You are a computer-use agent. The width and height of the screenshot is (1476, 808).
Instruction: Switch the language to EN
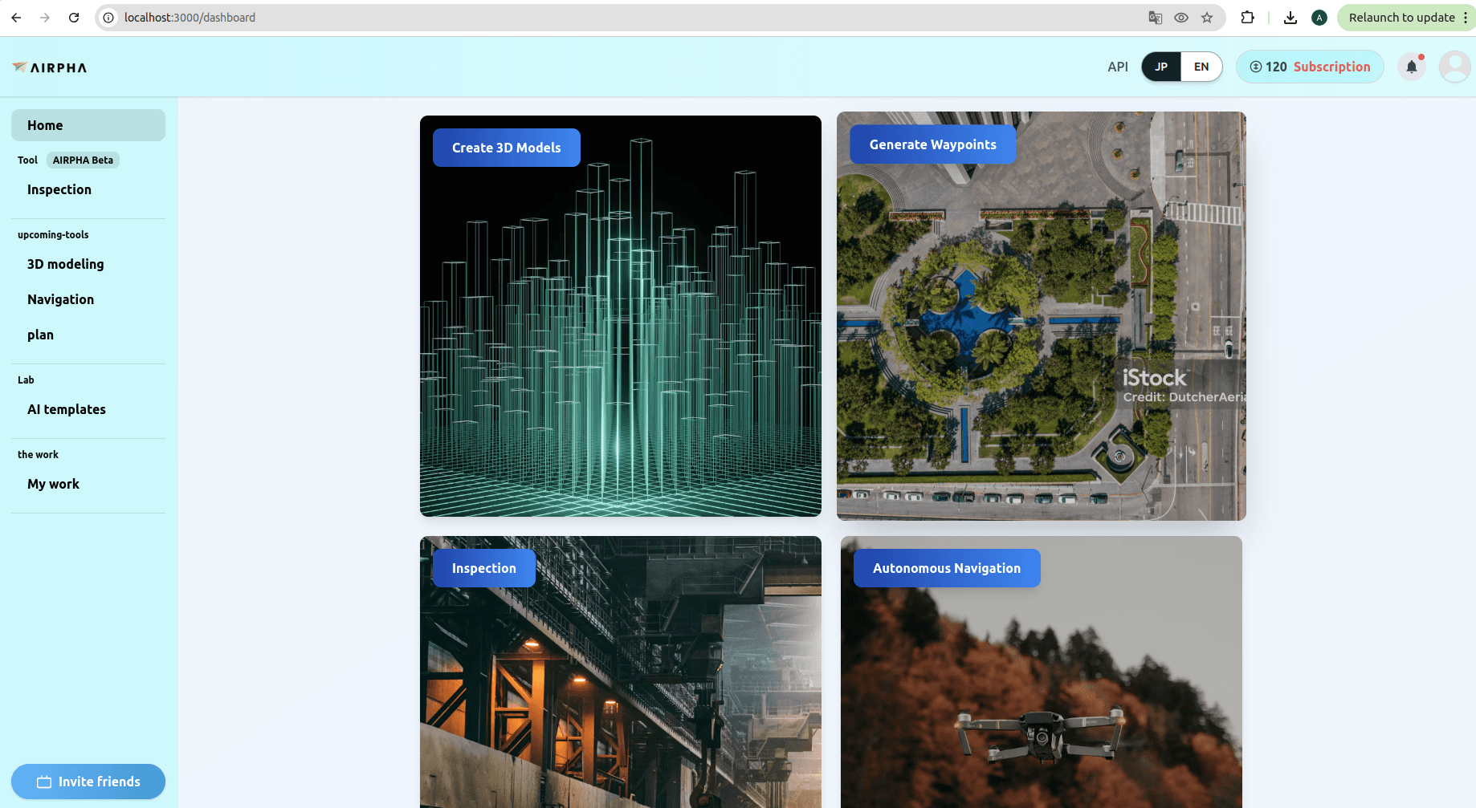pos(1201,67)
